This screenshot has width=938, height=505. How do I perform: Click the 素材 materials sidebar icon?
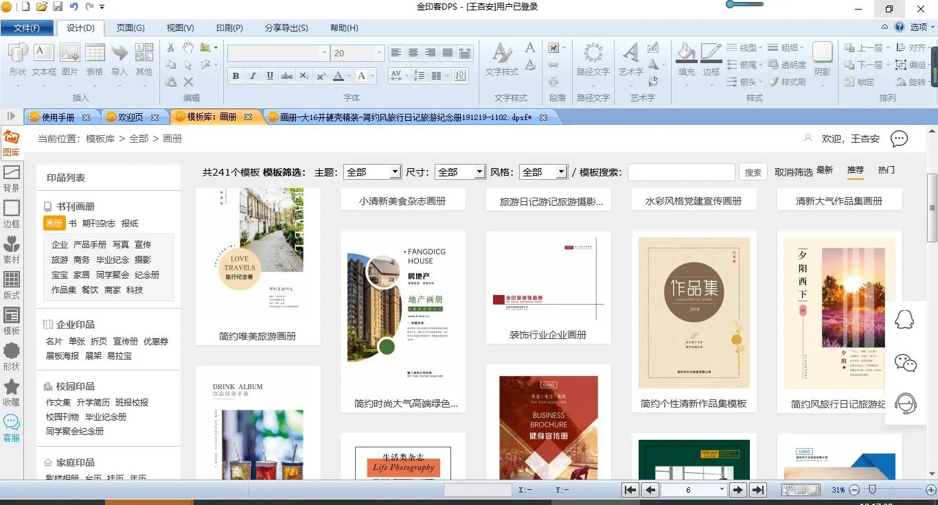click(x=11, y=249)
